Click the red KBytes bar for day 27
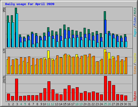This screenshot has width=138, height=107. (113, 93)
